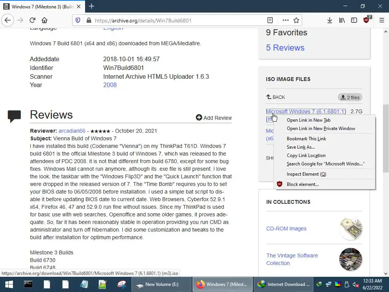Open the Firefox home page
Viewport: 389px width, 292px height.
(x=44, y=20)
